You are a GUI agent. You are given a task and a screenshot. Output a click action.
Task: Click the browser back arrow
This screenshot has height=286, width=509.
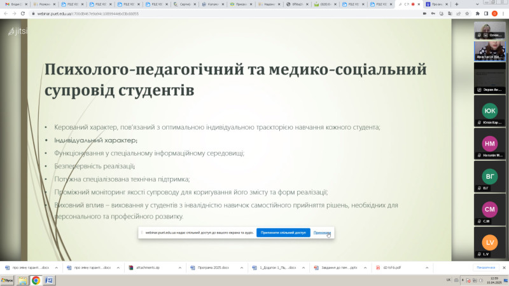(x=6, y=13)
